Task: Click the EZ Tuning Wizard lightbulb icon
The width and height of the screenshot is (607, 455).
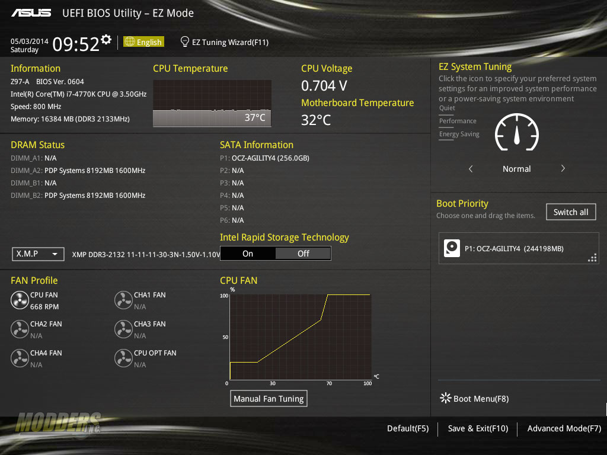Action: [x=185, y=41]
